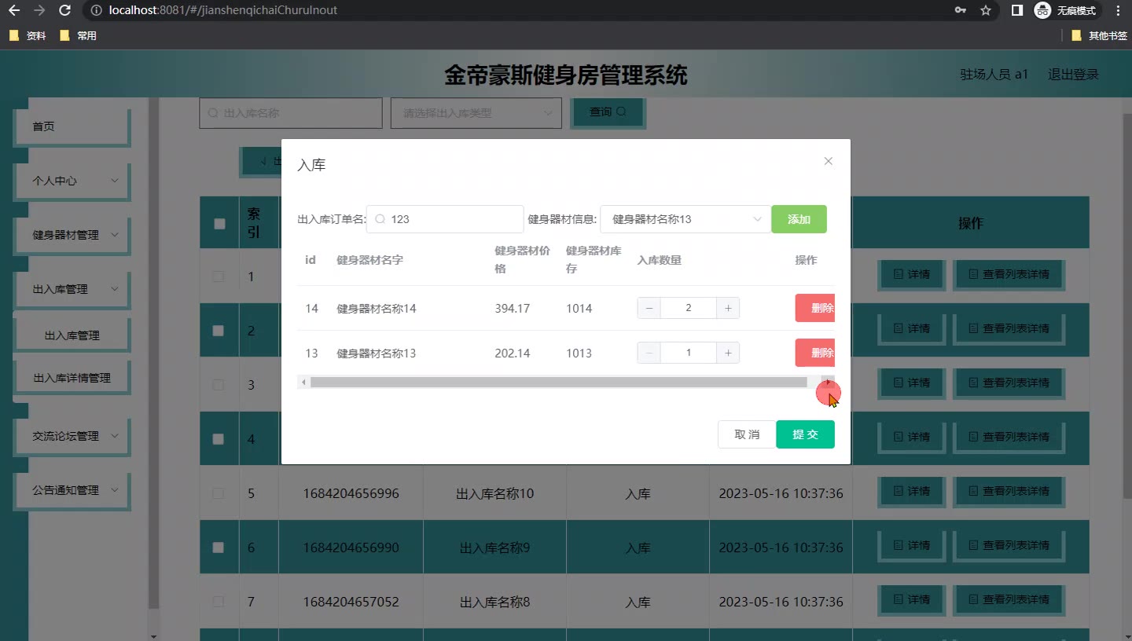Open the 健身器材信息 dropdown
Image resolution: width=1132 pixels, height=641 pixels.
pos(685,219)
